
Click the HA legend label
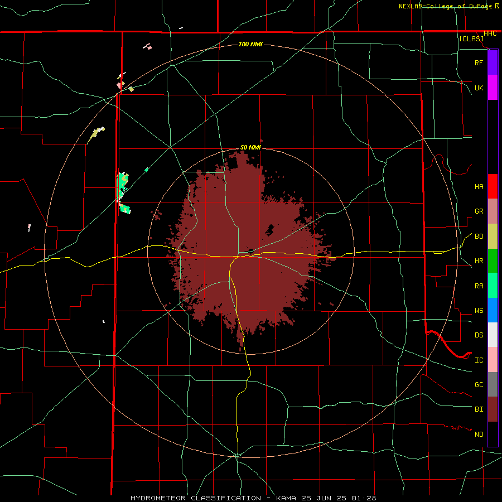click(x=479, y=186)
